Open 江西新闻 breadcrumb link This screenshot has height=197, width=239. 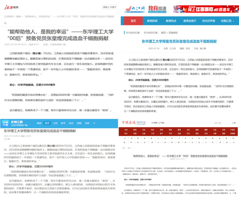coord(9,16)
